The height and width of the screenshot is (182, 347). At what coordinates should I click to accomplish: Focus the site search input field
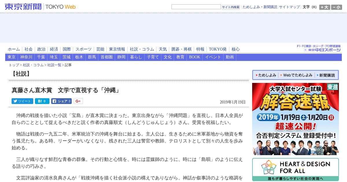196,7
